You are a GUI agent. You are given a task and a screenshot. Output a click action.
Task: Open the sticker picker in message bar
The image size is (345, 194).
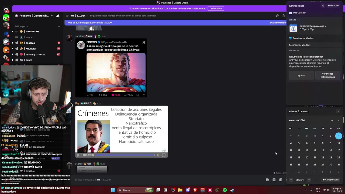[281, 180]
